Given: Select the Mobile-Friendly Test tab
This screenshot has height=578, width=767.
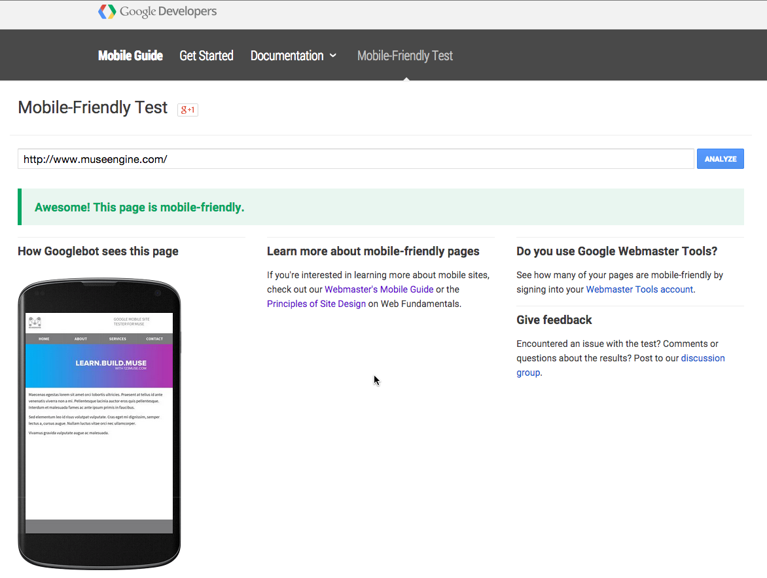Looking at the screenshot, I should point(405,56).
